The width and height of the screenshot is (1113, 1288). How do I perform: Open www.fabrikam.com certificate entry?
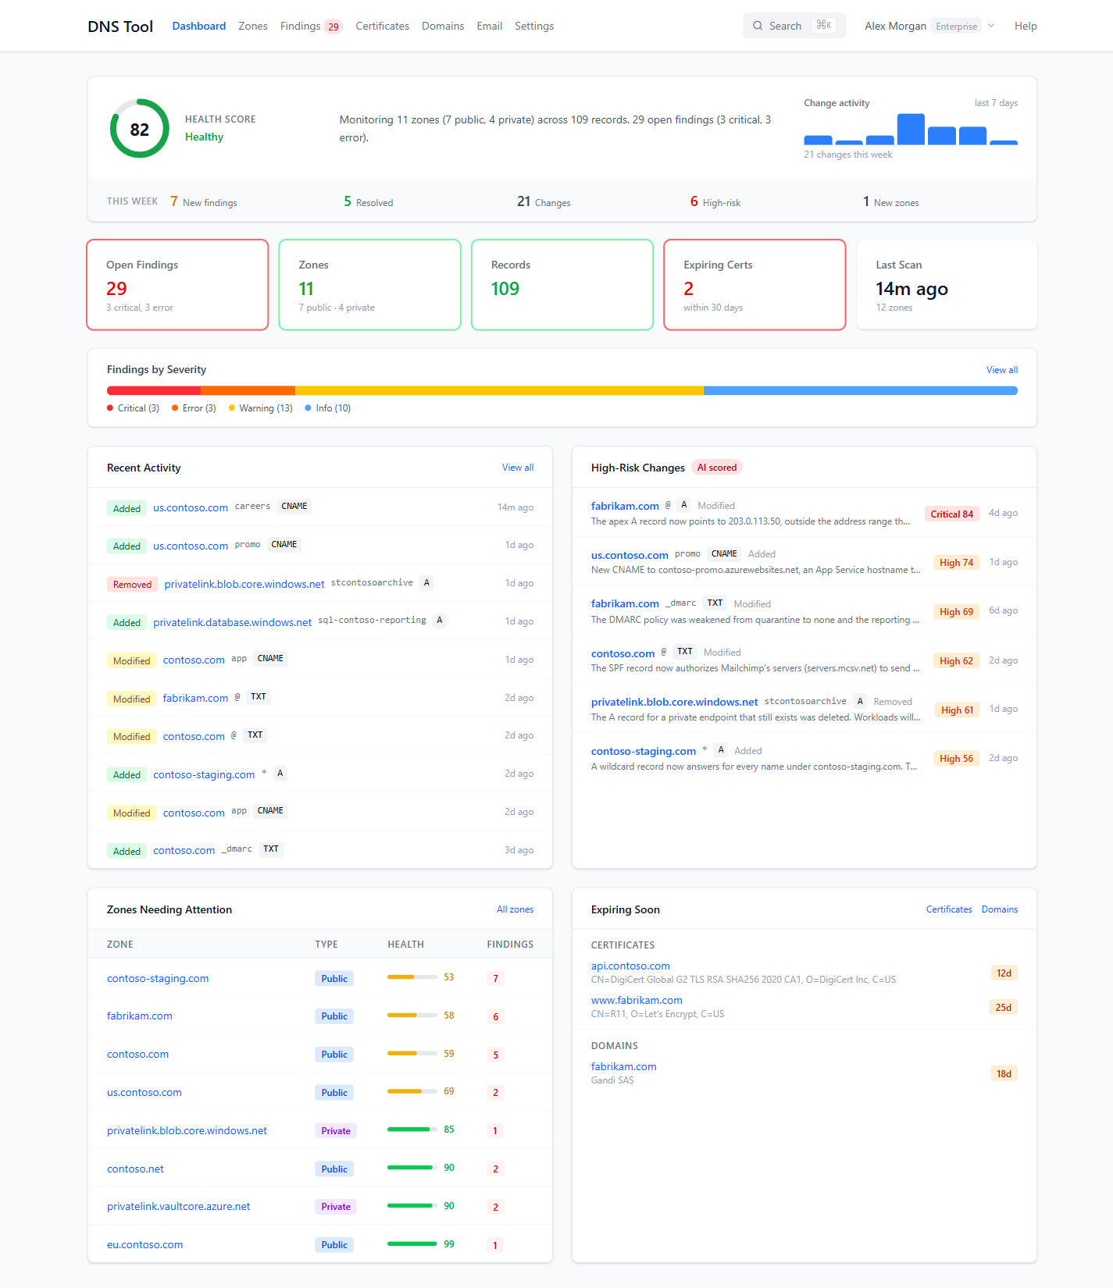point(637,1000)
